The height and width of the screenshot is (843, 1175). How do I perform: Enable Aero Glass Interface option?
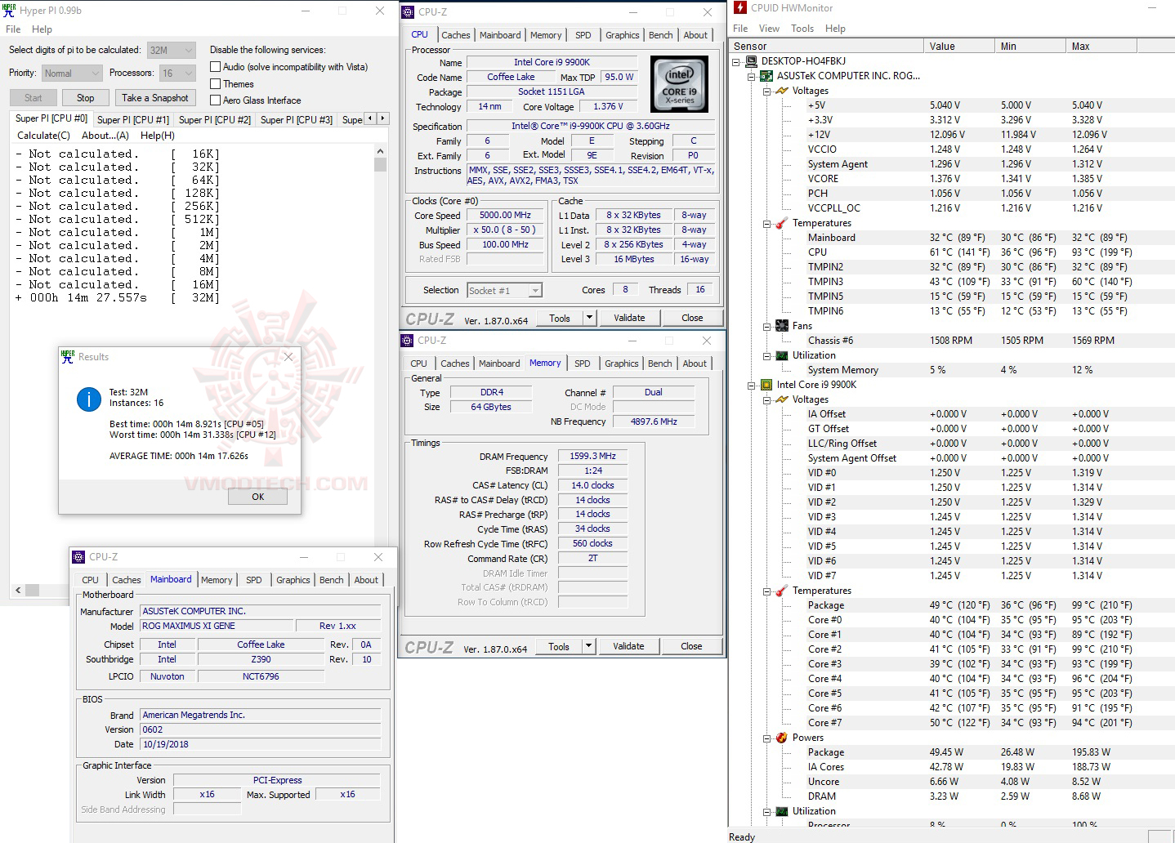point(215,100)
